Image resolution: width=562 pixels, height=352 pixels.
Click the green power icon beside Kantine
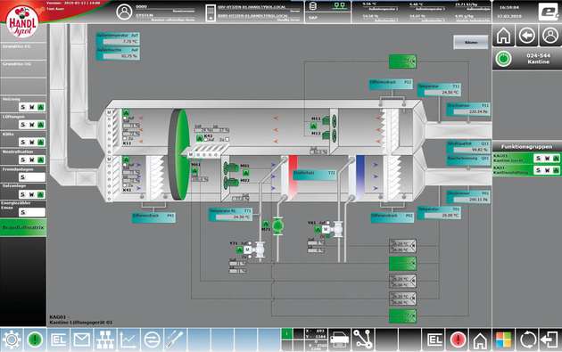coord(504,58)
